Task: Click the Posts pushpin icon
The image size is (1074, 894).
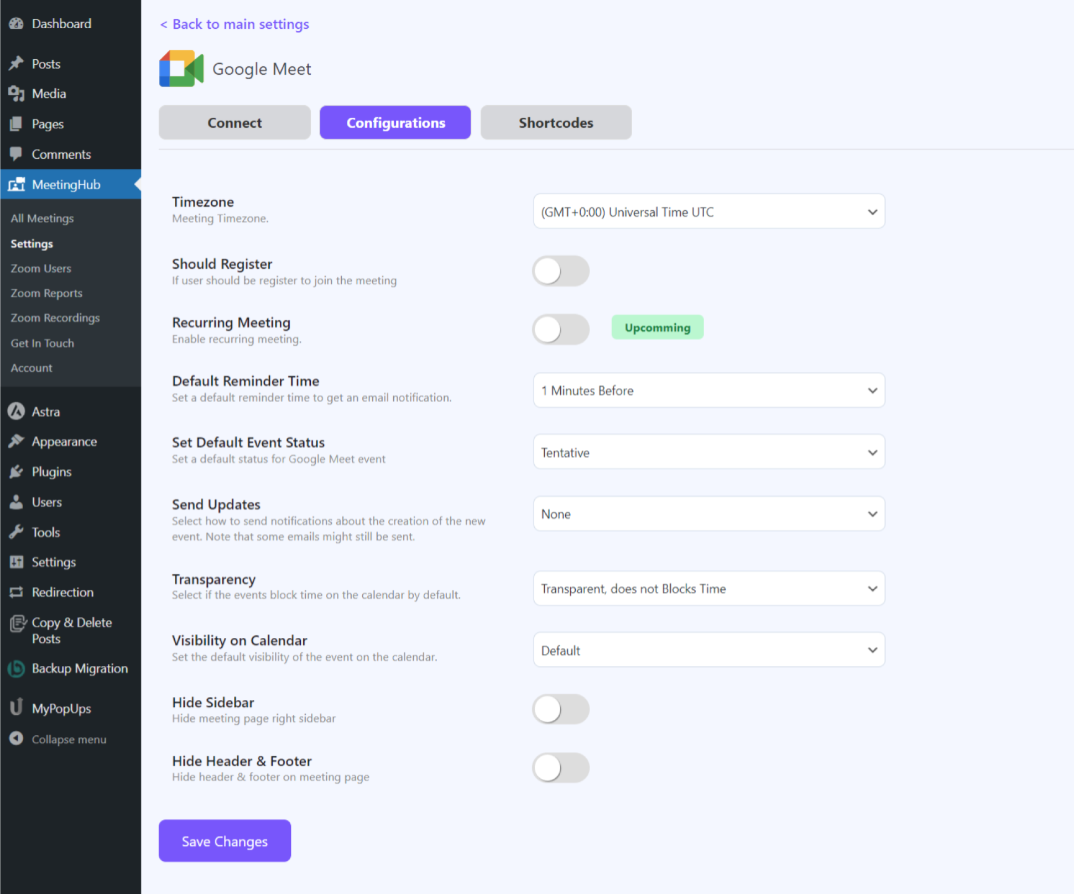Action: (17, 64)
